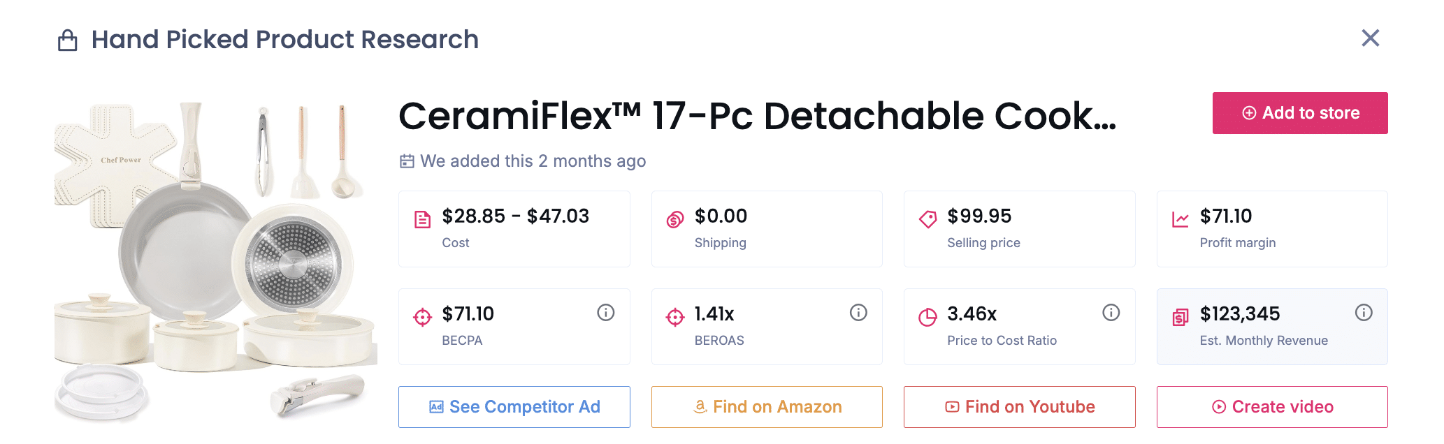Viewport: 1444px width, 444px height.
Task: Click the Est. Monthly Revenue icon
Action: (x=1181, y=318)
